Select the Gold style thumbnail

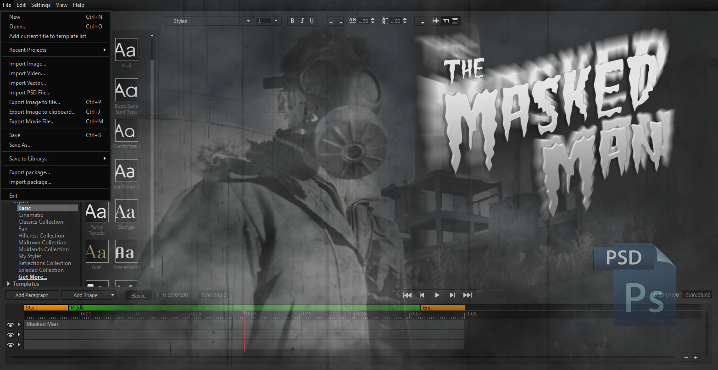(x=97, y=251)
